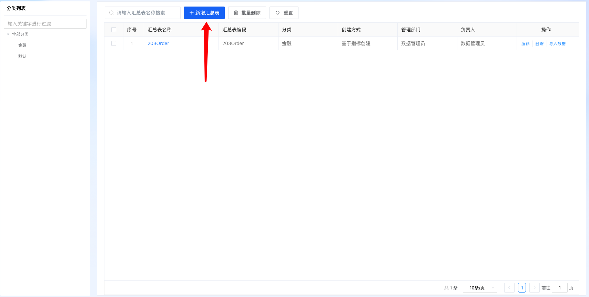Select the 默认 category
This screenshot has height=297, width=589.
[x=22, y=57]
